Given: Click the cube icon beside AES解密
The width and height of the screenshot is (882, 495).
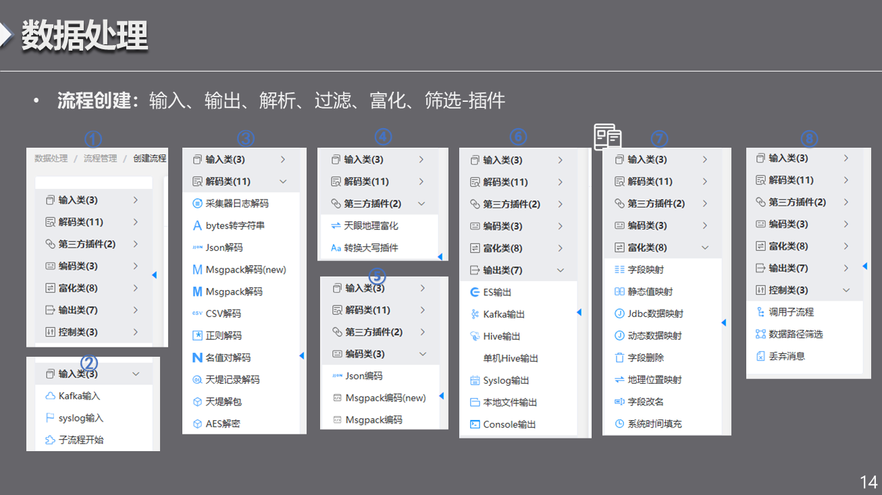Looking at the screenshot, I should point(197,424).
